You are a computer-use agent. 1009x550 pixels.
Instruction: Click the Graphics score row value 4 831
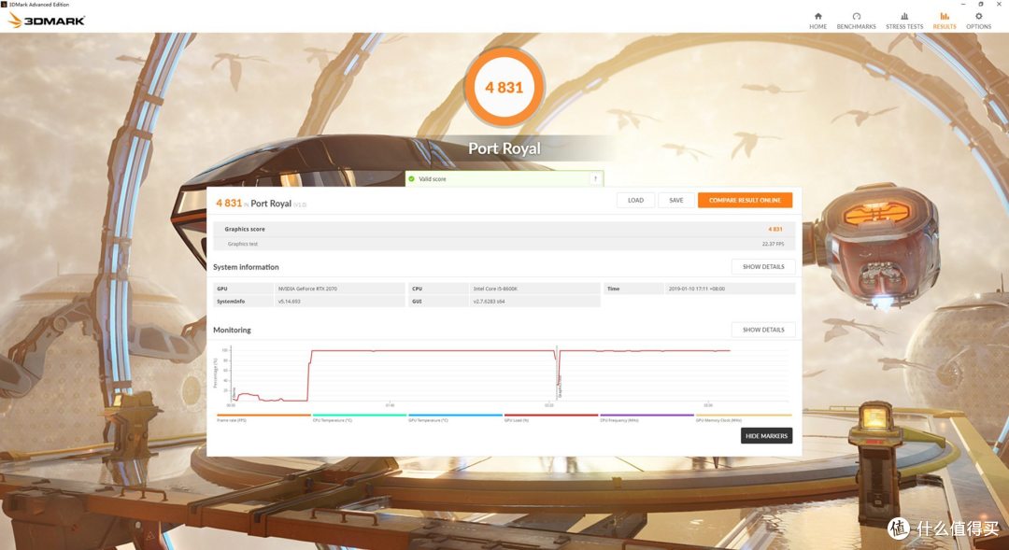coord(775,229)
